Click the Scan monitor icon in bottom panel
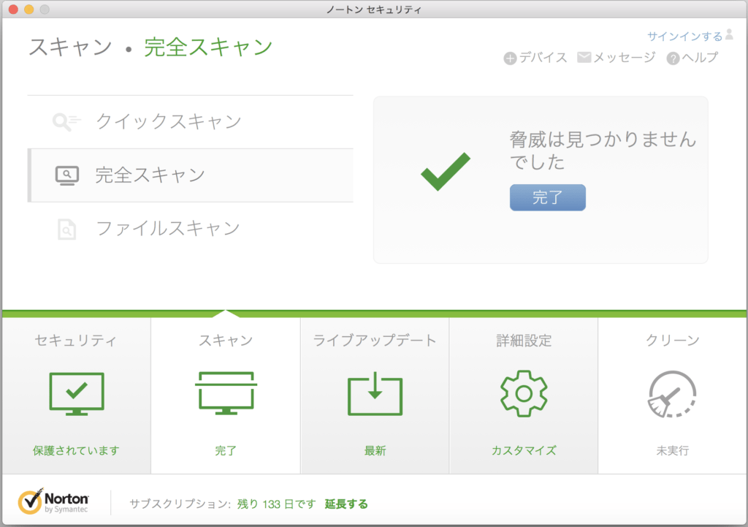 click(226, 393)
